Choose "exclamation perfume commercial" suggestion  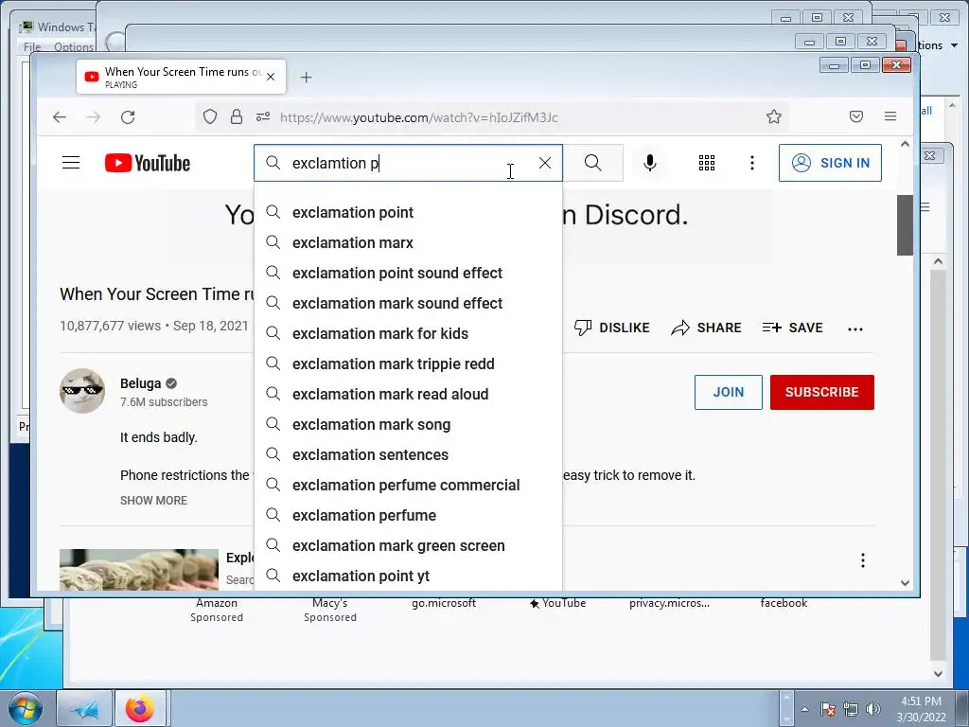click(x=408, y=485)
